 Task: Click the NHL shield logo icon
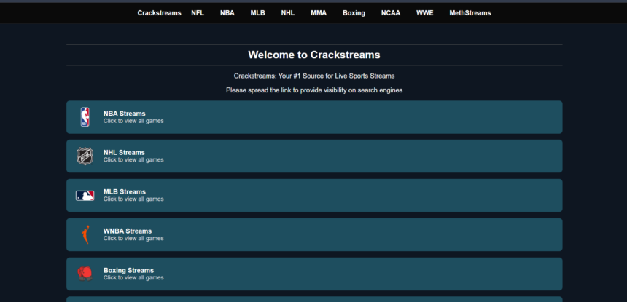click(x=85, y=156)
